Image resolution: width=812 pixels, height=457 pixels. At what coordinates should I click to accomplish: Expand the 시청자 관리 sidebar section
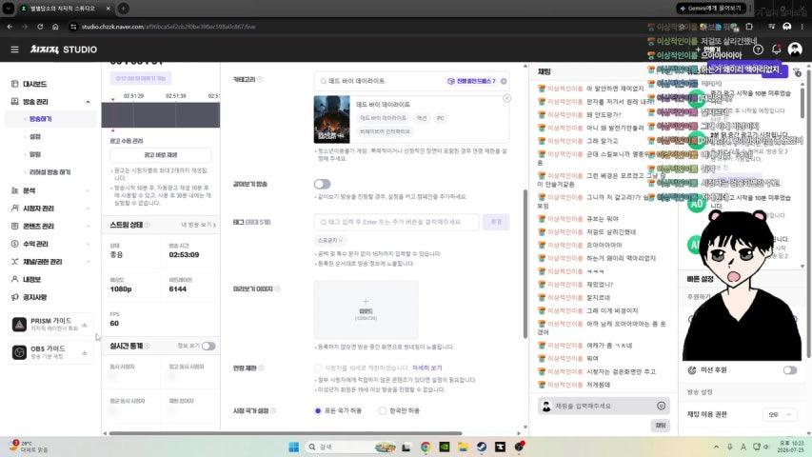click(50, 208)
